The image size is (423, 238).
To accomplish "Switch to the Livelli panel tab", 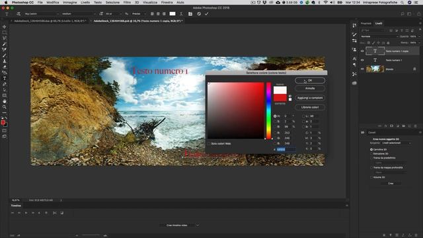I will coord(379,24).
